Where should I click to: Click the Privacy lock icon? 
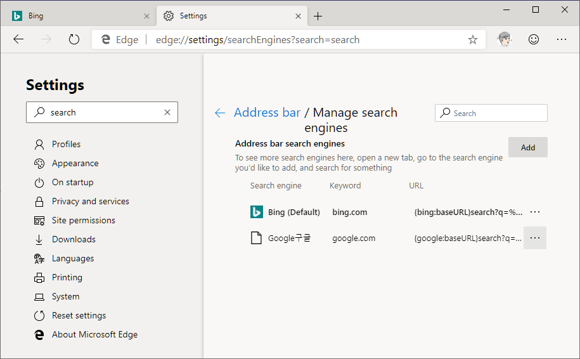pos(39,202)
